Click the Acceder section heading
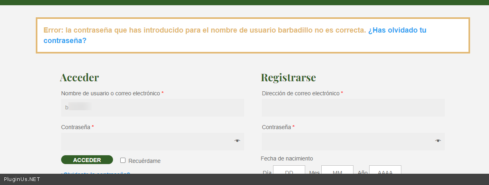Image resolution: width=489 pixels, height=185 pixels. pyautogui.click(x=79, y=77)
